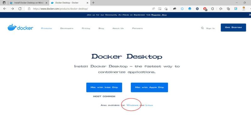Image resolution: width=251 pixels, height=130 pixels.
Task: Open the About Us menu
Action: click(118, 28)
